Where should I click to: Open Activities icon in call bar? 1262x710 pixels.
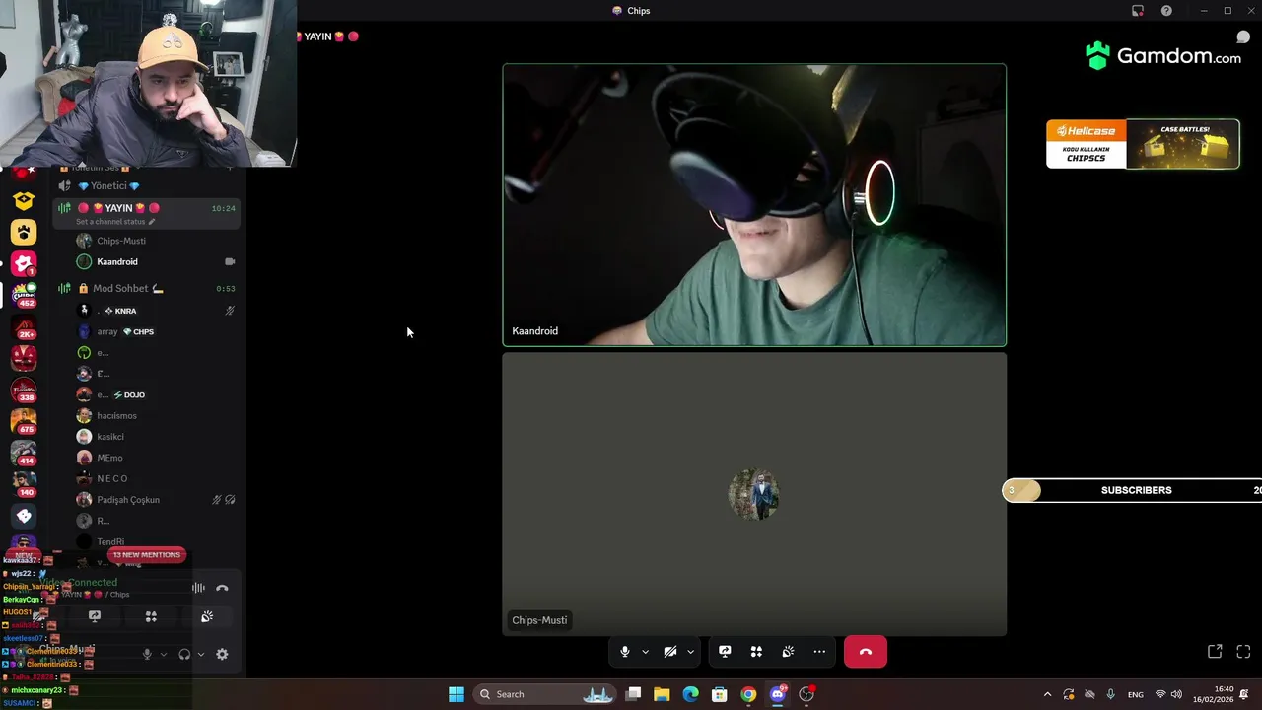(x=756, y=652)
